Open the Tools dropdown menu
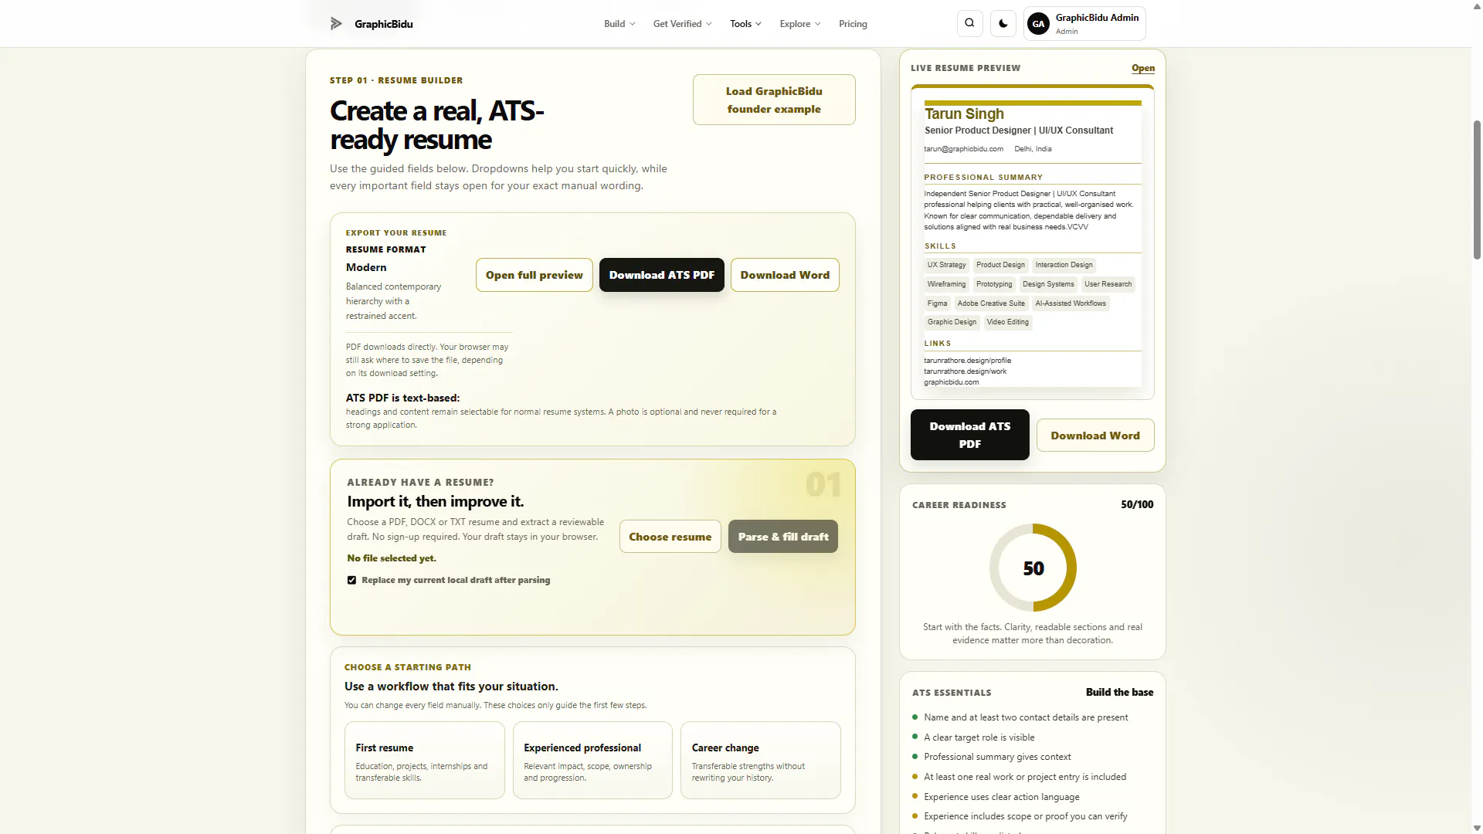The height and width of the screenshot is (834, 1483). [x=745, y=24]
